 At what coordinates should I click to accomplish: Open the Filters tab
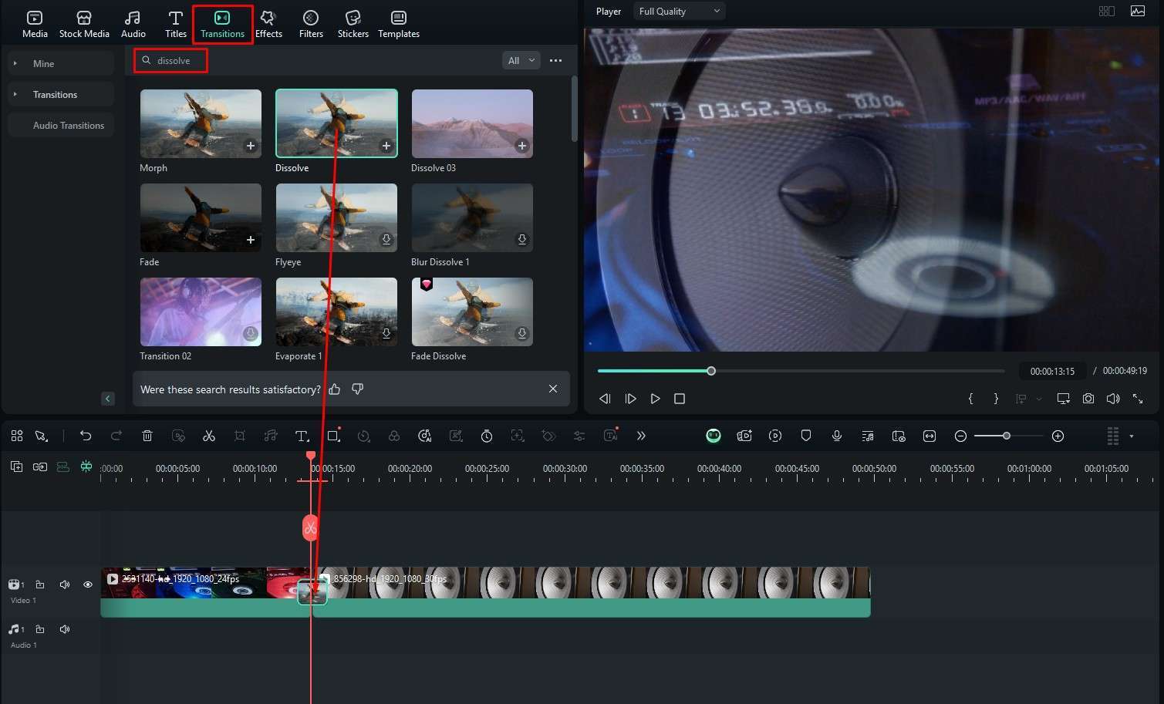(311, 24)
